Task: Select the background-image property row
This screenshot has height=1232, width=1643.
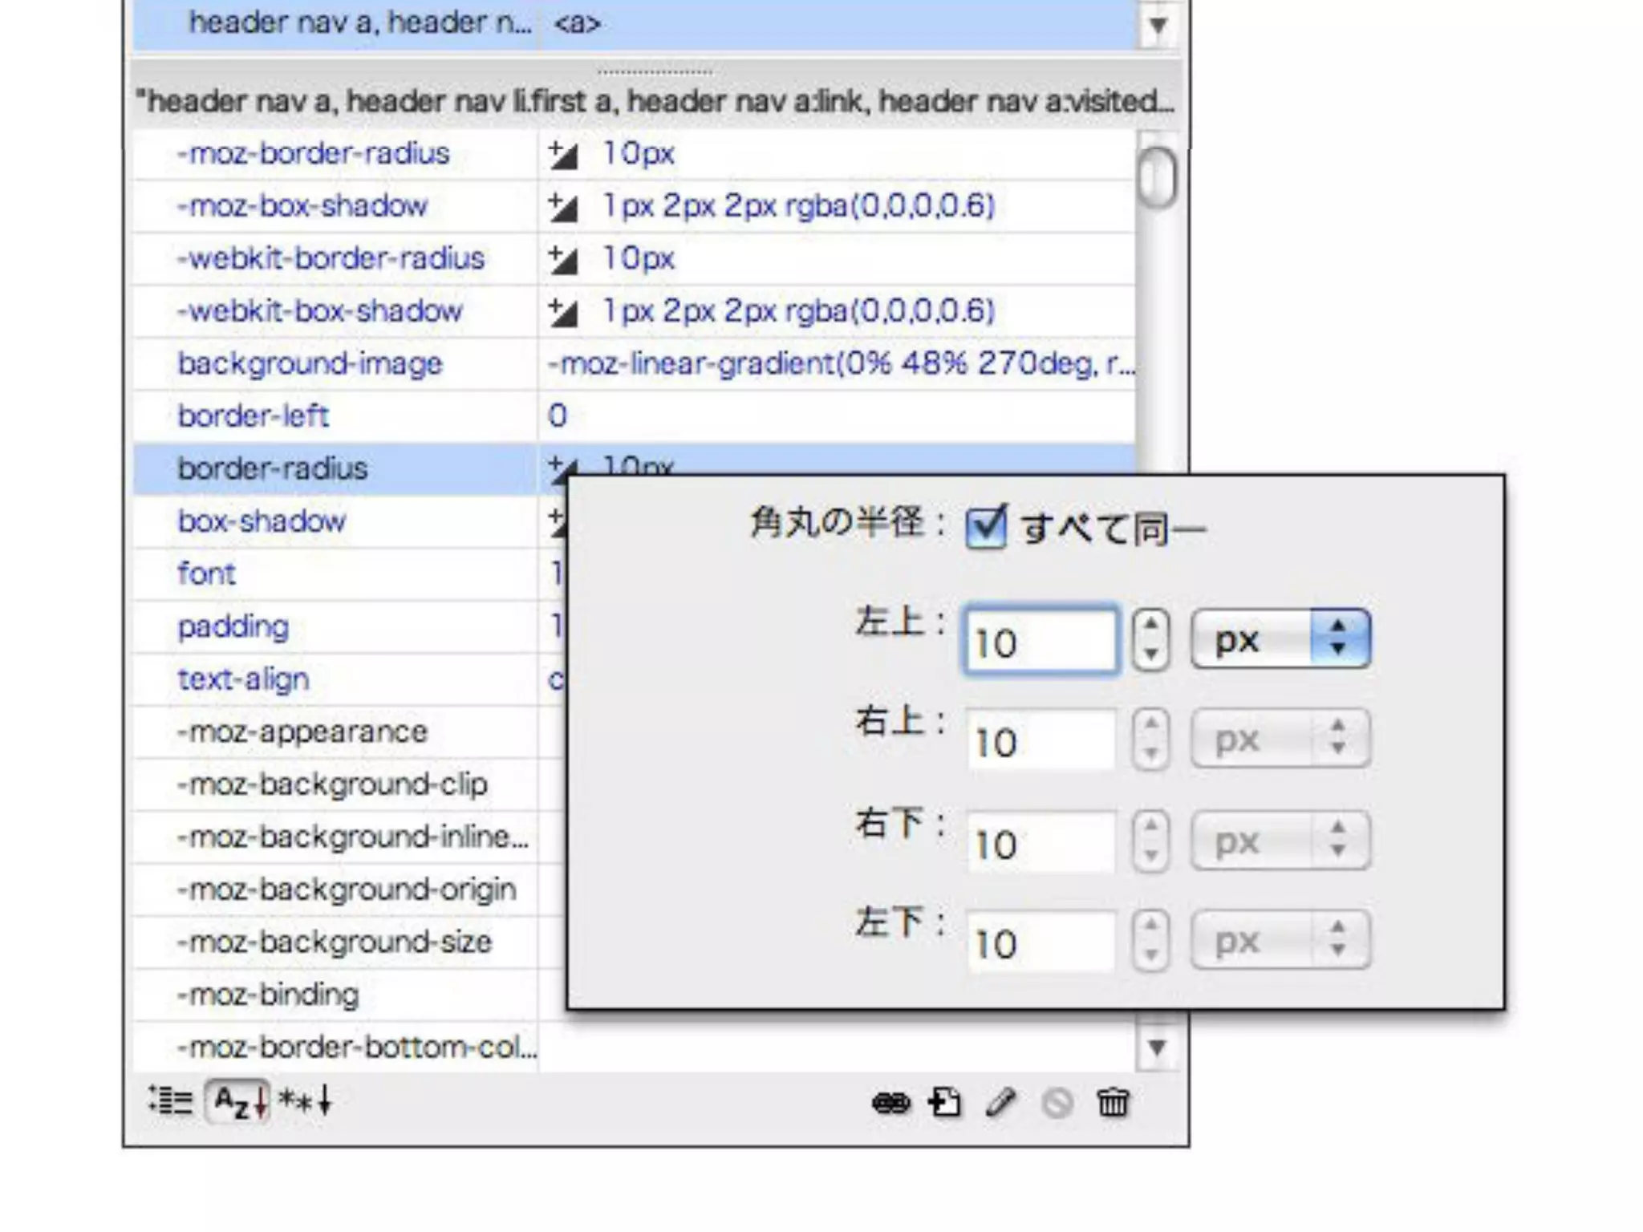Action: [x=309, y=364]
